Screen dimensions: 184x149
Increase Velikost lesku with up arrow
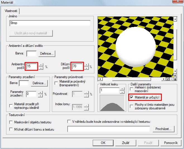pyautogui.click(x=122, y=89)
